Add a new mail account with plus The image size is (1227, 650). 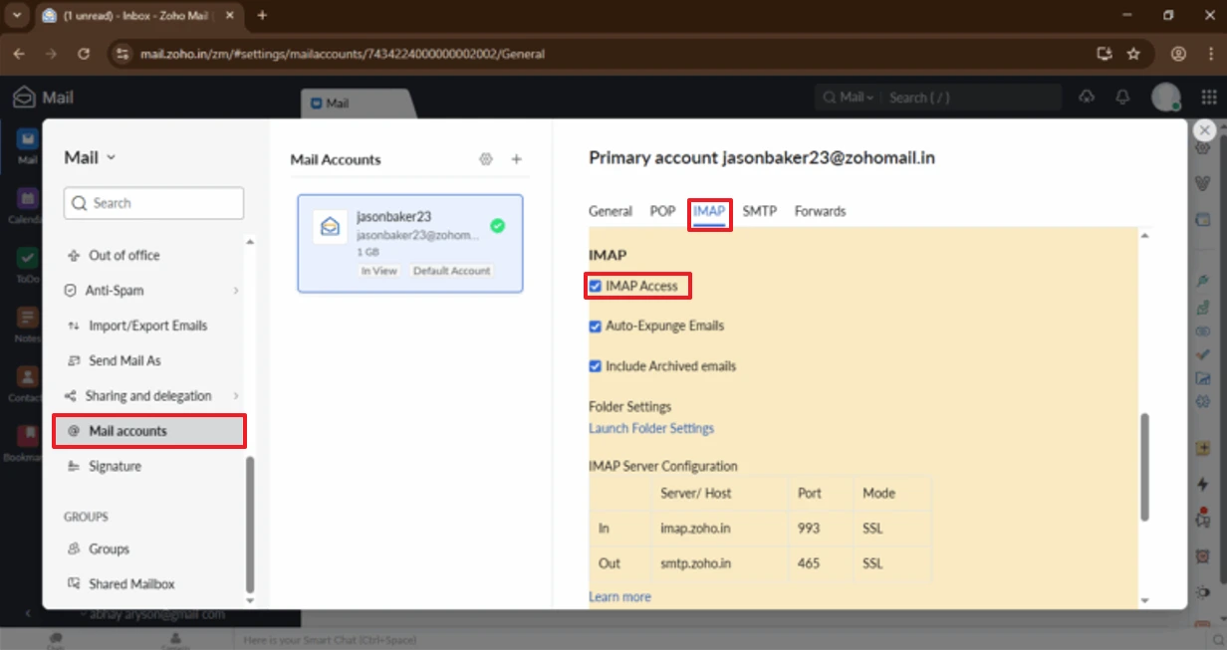coord(517,159)
